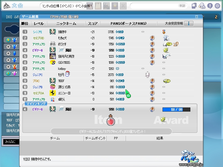
Task: Click the snowman icon next to 牡丹
Action: click(x=67, y=74)
